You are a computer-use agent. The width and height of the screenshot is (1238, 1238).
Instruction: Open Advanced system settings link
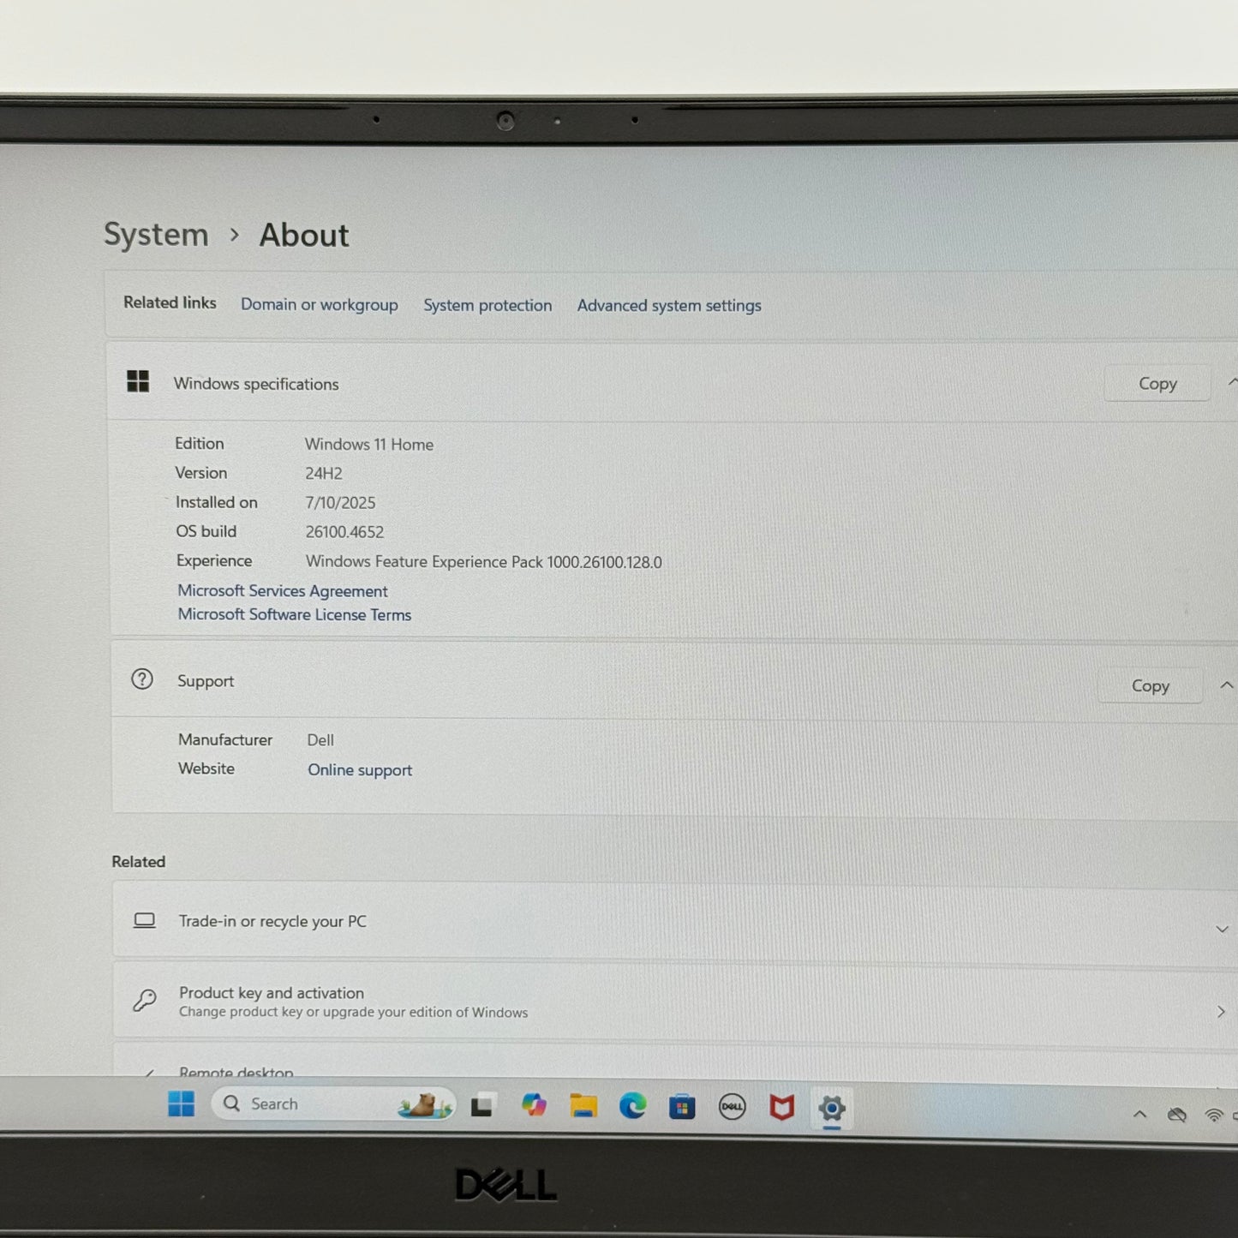coord(669,305)
